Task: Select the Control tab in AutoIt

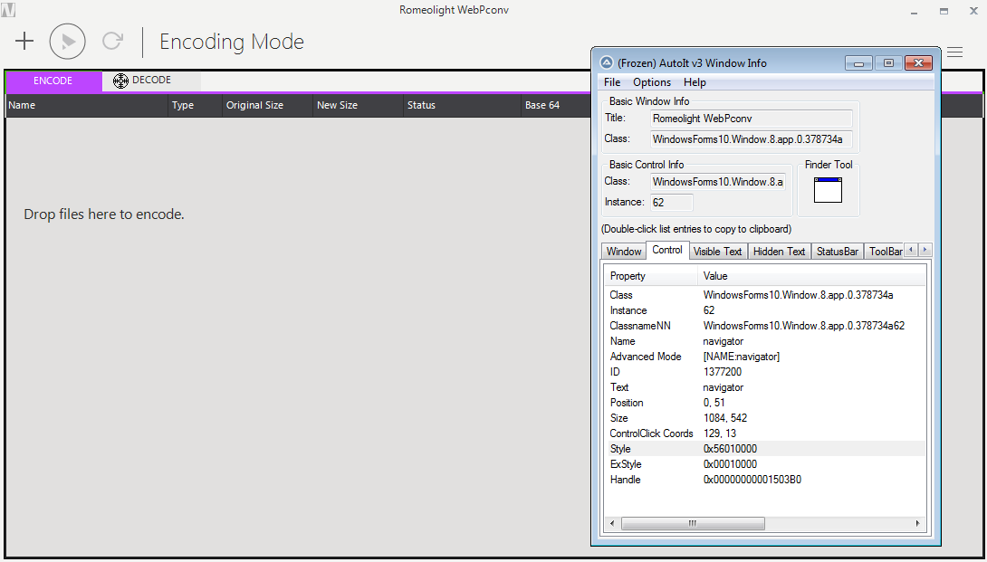Action: 667,250
